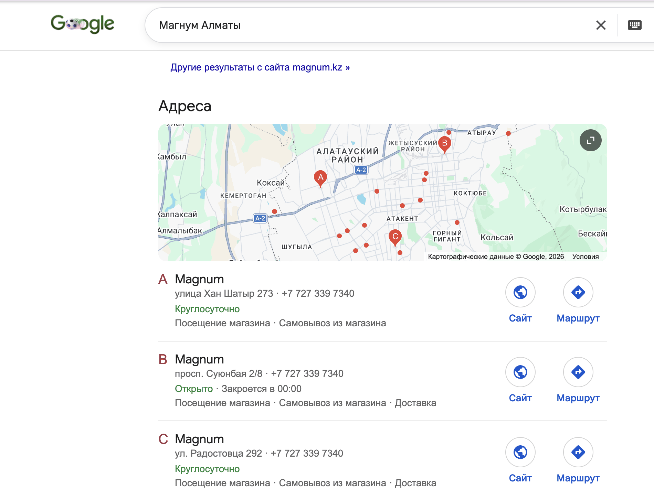Open the Magnum listing on Суюнбая 2/8
This screenshot has width=654, height=490.
pyautogui.click(x=199, y=359)
